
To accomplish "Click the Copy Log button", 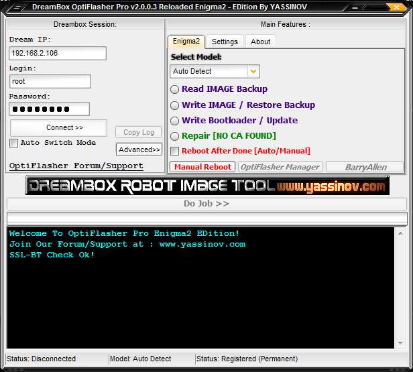I will 139,132.
